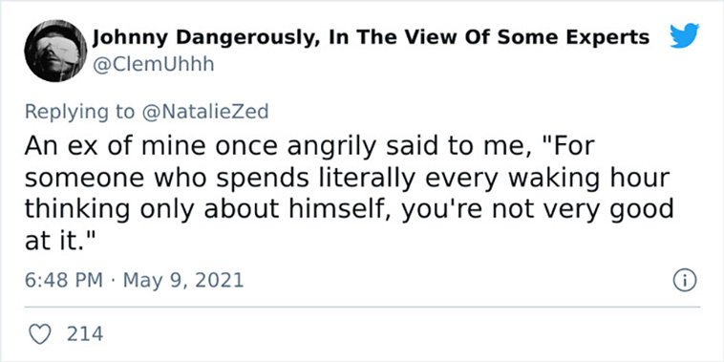The height and width of the screenshot is (362, 724).
Task: Visit the @NatalieZed mention
Action: [x=205, y=112]
